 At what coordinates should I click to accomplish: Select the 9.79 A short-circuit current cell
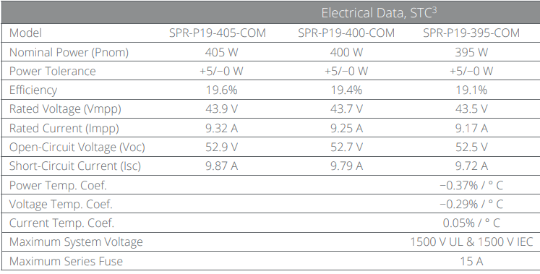tap(346, 166)
